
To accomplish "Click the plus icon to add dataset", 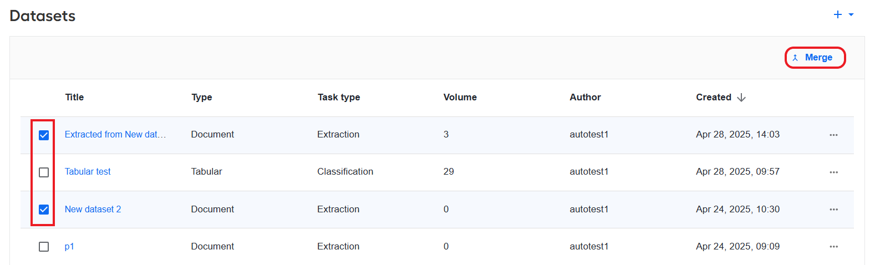I will pos(838,15).
